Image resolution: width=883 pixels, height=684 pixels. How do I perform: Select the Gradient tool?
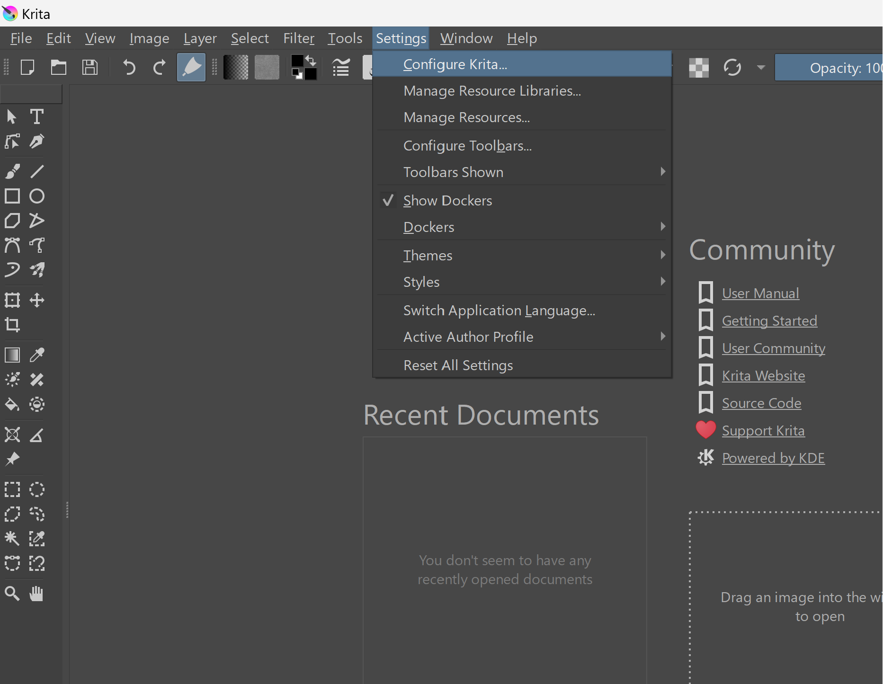(12, 355)
